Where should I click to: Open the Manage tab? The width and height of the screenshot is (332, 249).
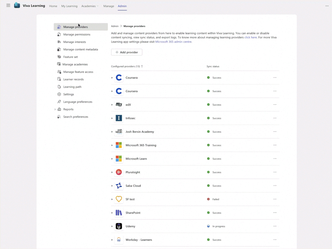pyautogui.click(x=109, y=6)
